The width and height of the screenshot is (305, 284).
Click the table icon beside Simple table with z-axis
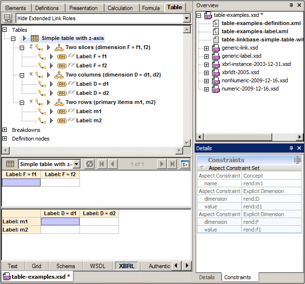[x=35, y=38]
